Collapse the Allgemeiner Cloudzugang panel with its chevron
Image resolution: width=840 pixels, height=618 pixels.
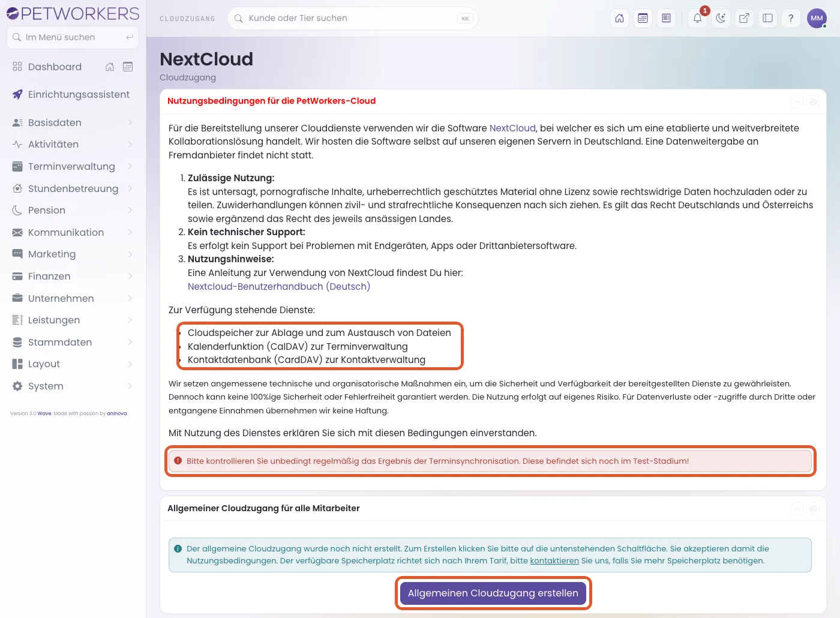coord(797,509)
